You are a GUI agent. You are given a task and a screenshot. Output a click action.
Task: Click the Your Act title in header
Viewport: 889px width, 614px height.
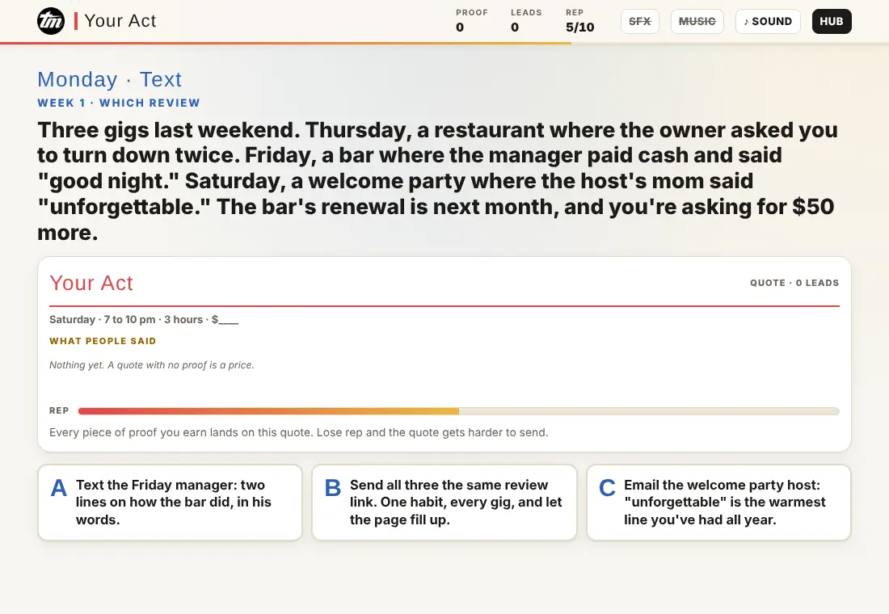pyautogui.click(x=120, y=21)
